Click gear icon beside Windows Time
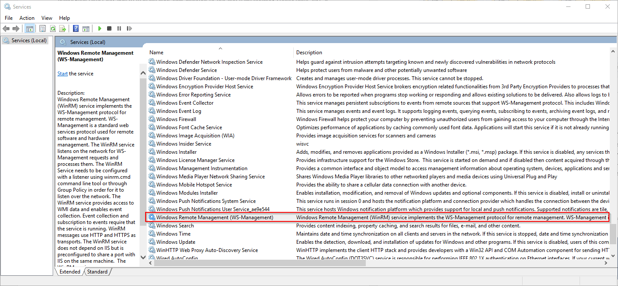The image size is (618, 286). point(152,234)
